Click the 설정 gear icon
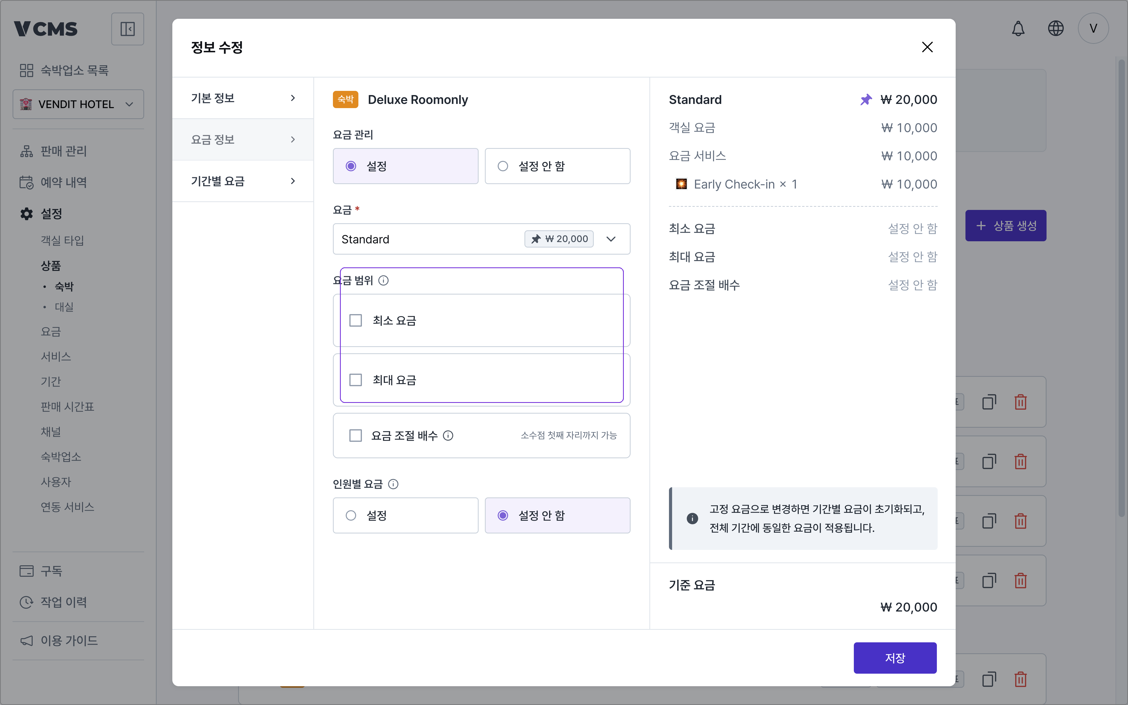 [x=27, y=214]
